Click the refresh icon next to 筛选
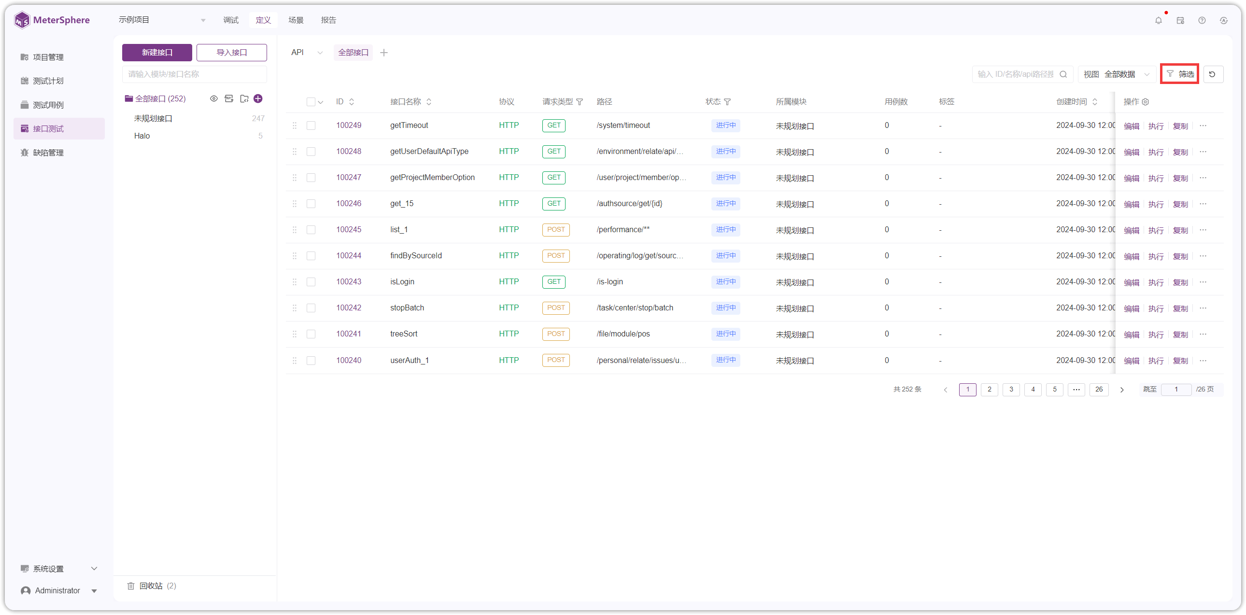The width and height of the screenshot is (1246, 615). 1212,74
